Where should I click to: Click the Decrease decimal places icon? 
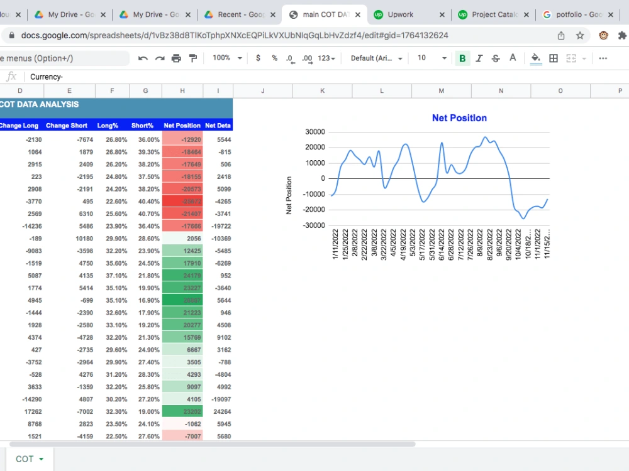click(x=290, y=58)
